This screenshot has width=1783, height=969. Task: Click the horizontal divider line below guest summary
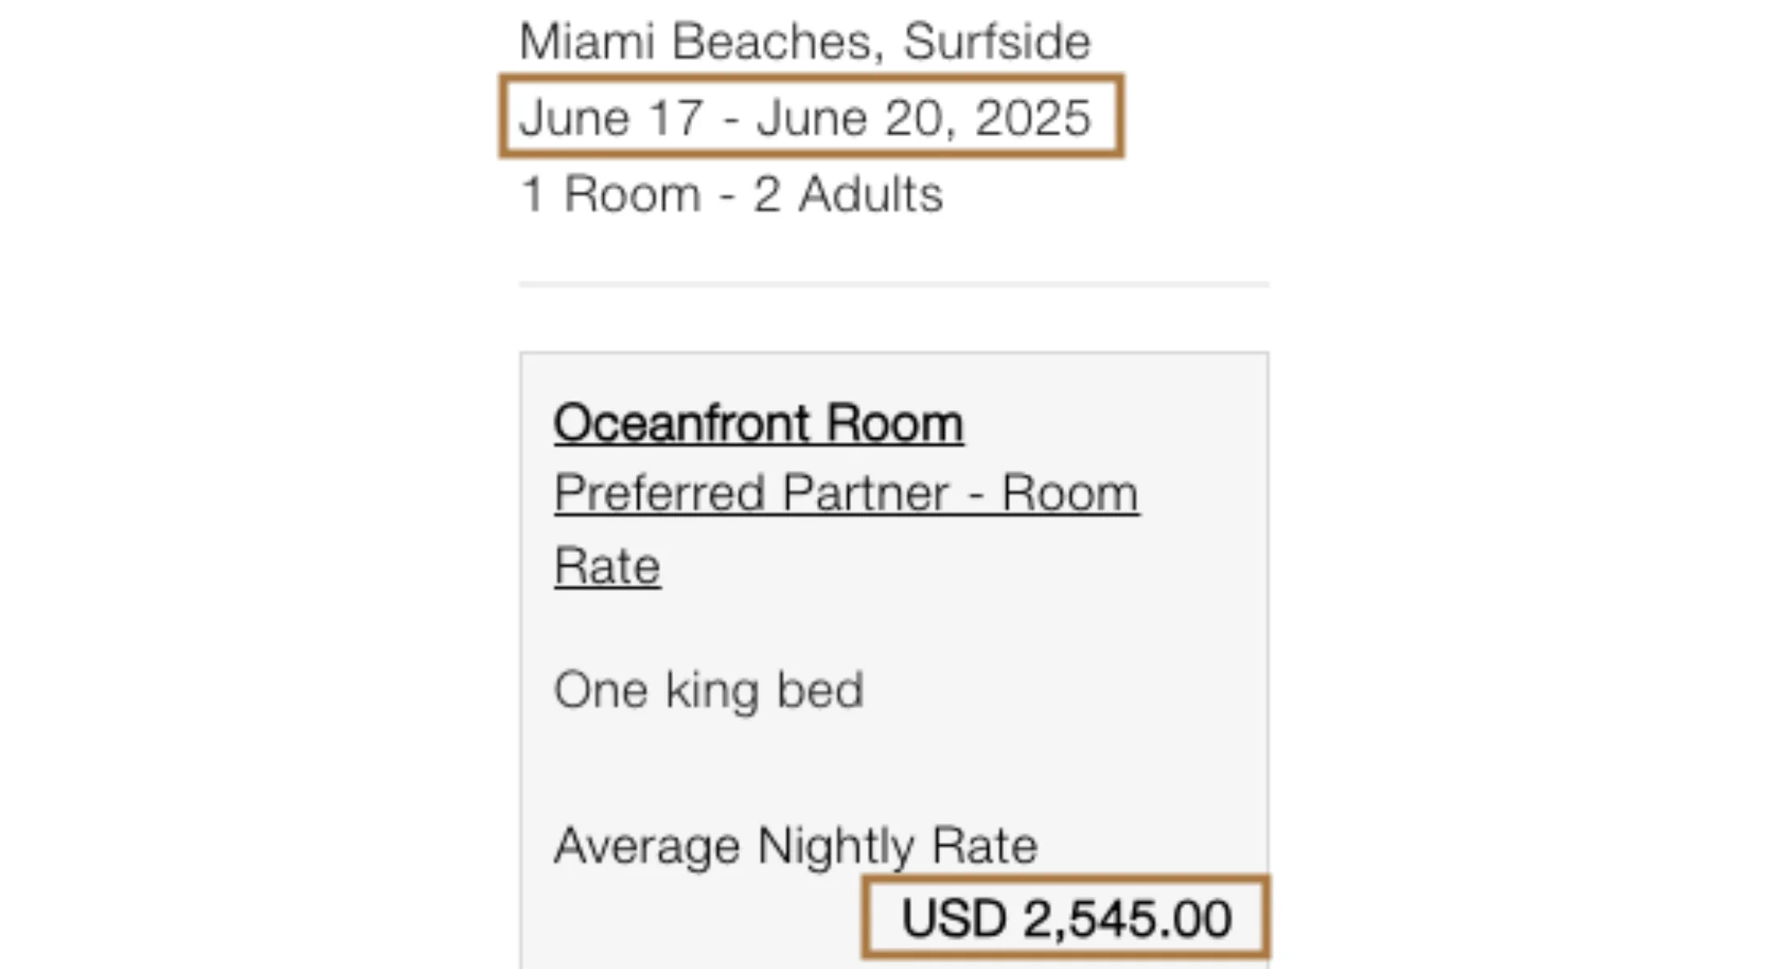(x=894, y=285)
